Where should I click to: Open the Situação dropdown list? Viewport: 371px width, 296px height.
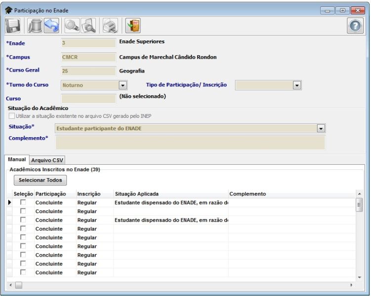click(321, 128)
